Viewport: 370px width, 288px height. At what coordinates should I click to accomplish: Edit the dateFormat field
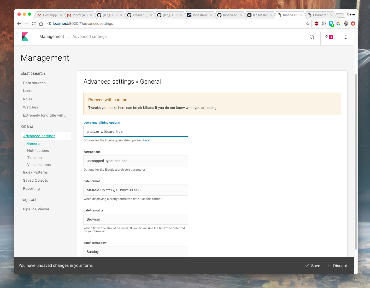tap(136, 190)
